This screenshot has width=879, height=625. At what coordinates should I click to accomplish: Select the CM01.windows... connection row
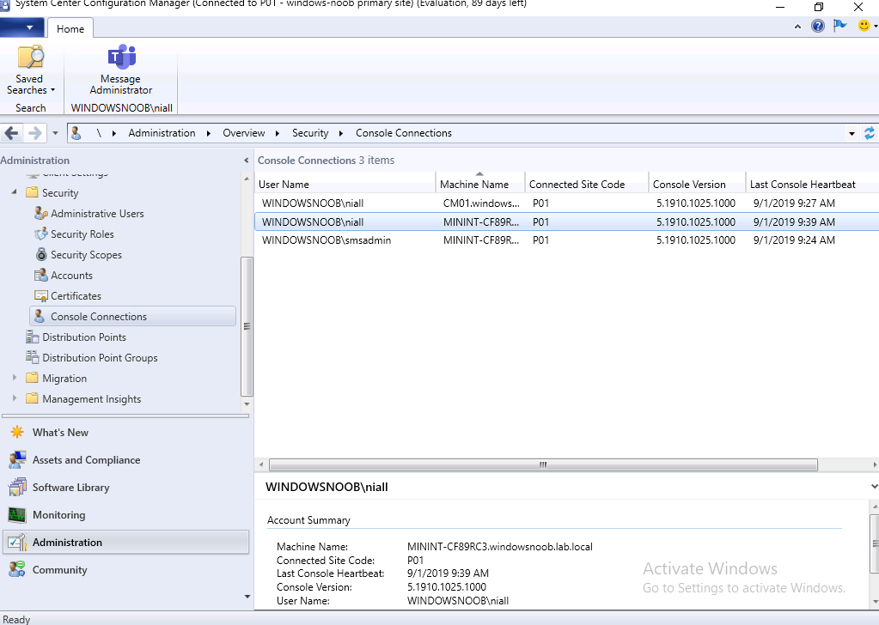point(567,203)
